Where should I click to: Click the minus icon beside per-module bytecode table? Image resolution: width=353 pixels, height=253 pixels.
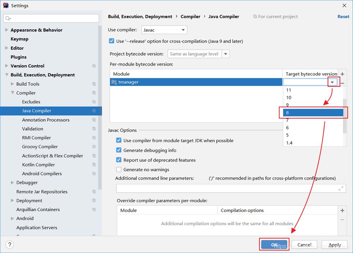pyautogui.click(x=342, y=83)
